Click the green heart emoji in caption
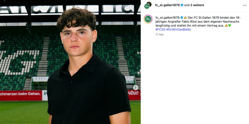Viewport: 249px width, 124px height. tap(230, 25)
